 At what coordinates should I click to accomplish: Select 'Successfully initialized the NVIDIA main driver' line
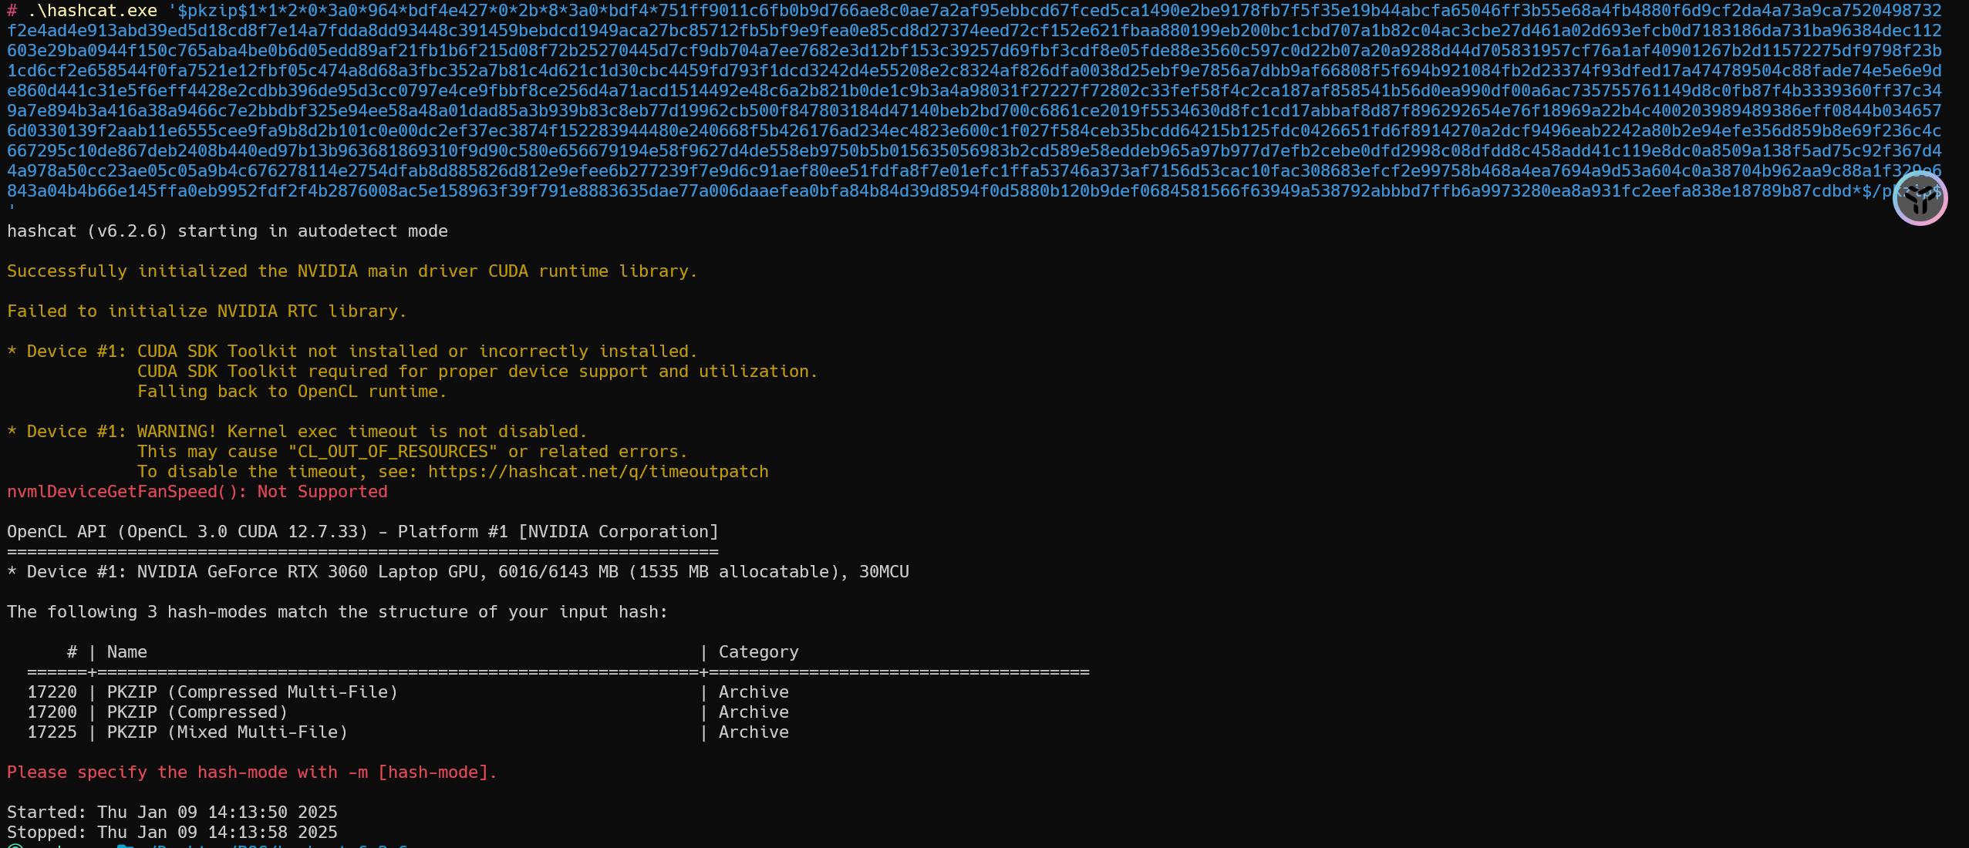[x=352, y=271]
